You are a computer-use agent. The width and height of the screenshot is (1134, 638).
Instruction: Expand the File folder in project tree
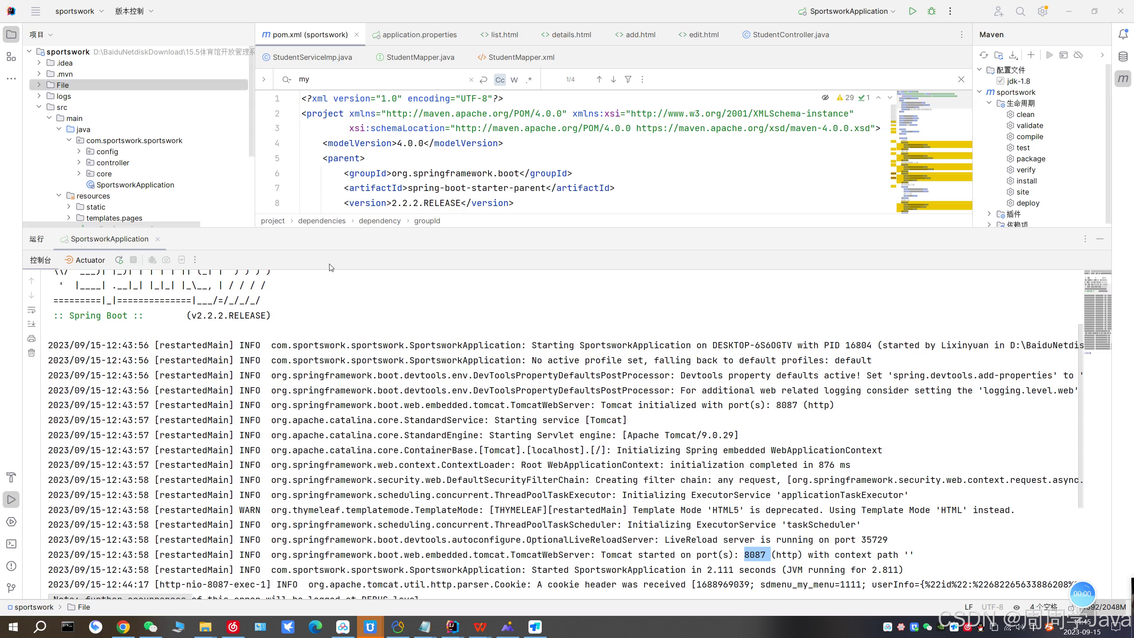39,85
